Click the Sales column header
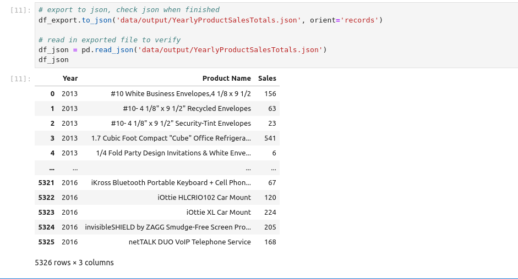Image resolution: width=518 pixels, height=279 pixels. click(267, 79)
